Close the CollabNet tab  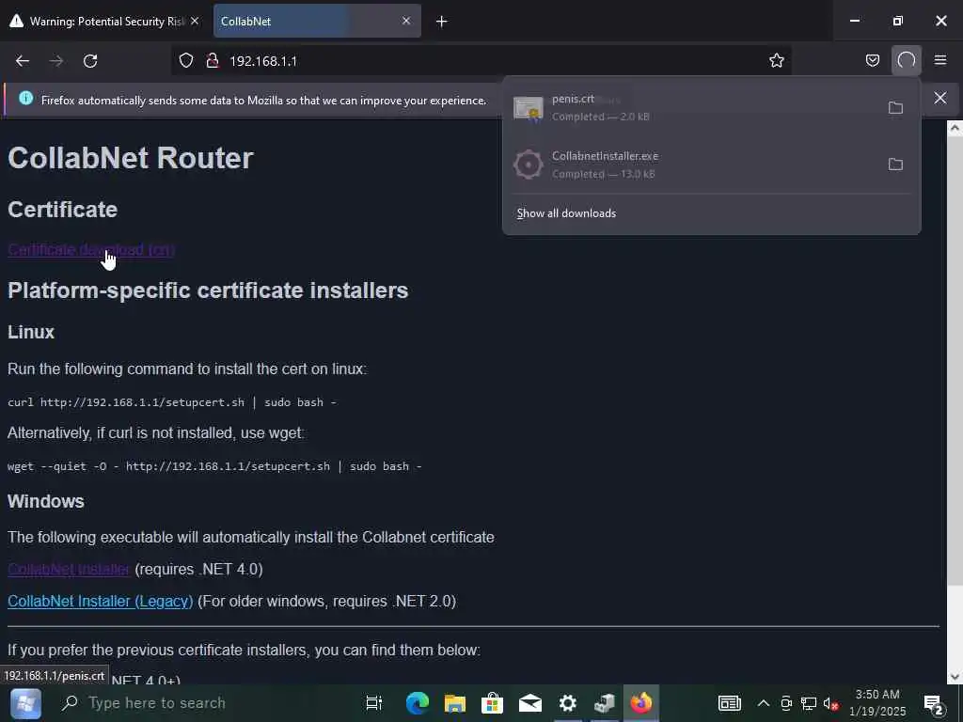point(406,21)
